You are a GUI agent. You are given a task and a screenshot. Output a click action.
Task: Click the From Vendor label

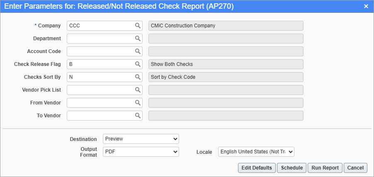46,103
